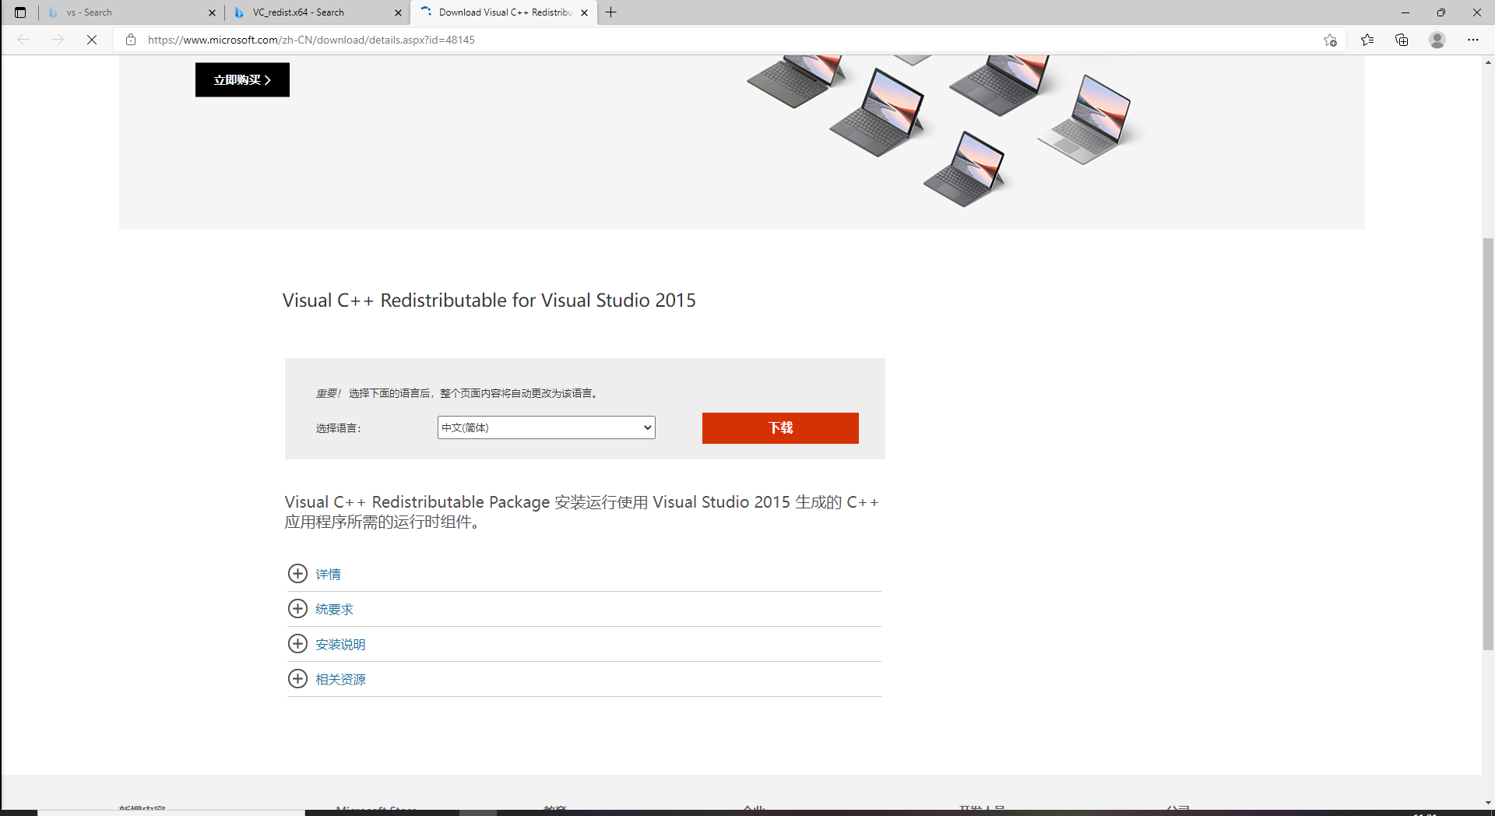Add this page to favorites star icon
Image resolution: width=1495 pixels, height=816 pixels.
point(1330,40)
